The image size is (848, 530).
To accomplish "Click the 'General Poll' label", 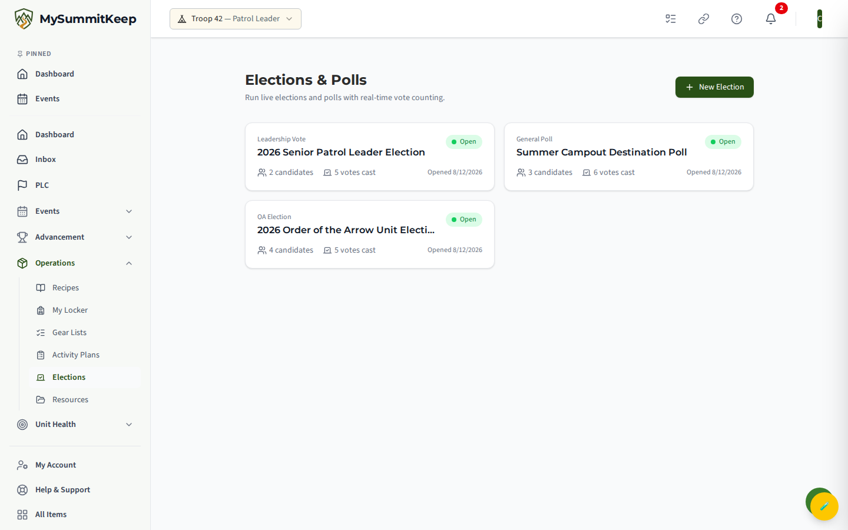I will click(534, 140).
